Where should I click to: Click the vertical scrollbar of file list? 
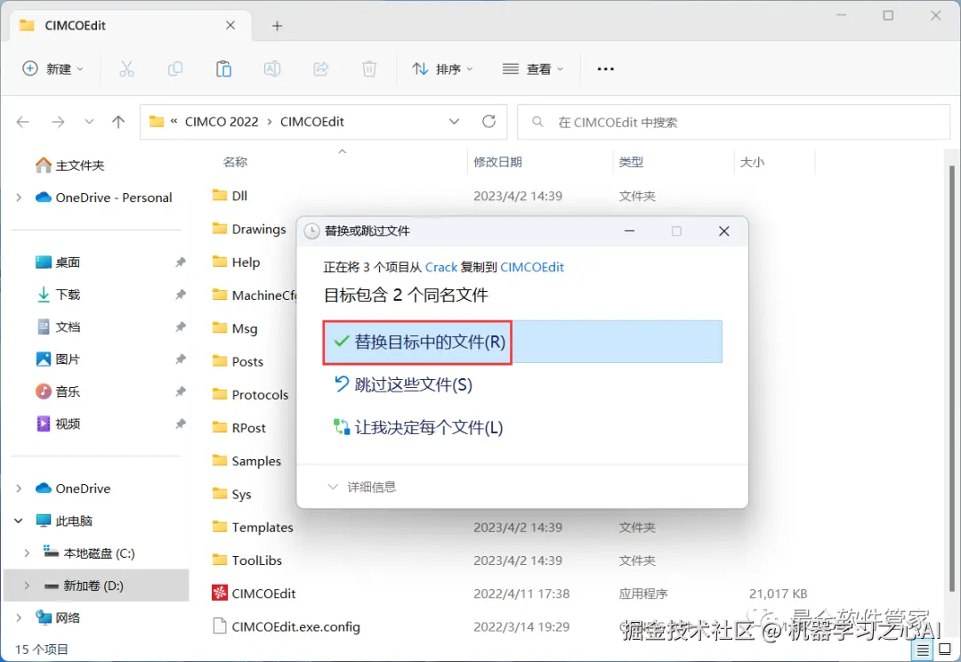tap(952, 378)
